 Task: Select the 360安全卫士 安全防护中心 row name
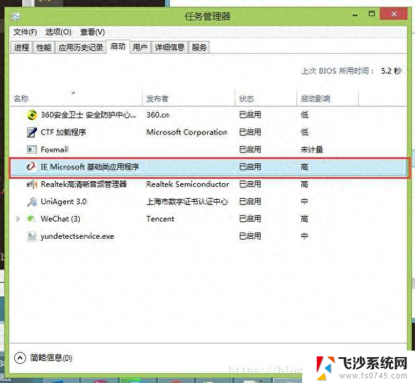point(88,115)
